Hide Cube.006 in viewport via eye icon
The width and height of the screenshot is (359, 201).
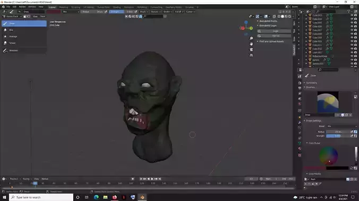352,26
